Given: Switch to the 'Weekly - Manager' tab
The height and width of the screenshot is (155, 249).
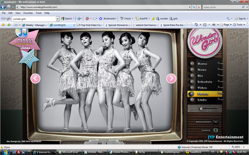Looking at the screenshot, I should [35, 25].
